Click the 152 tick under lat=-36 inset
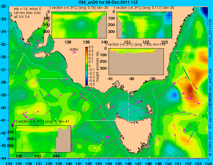213x165 pixels. [x=146, y=42]
